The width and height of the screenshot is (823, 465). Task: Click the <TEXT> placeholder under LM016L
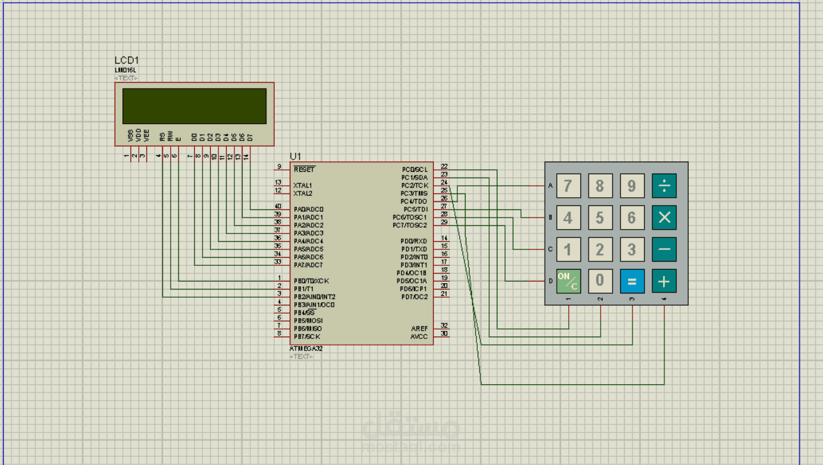[x=126, y=78]
